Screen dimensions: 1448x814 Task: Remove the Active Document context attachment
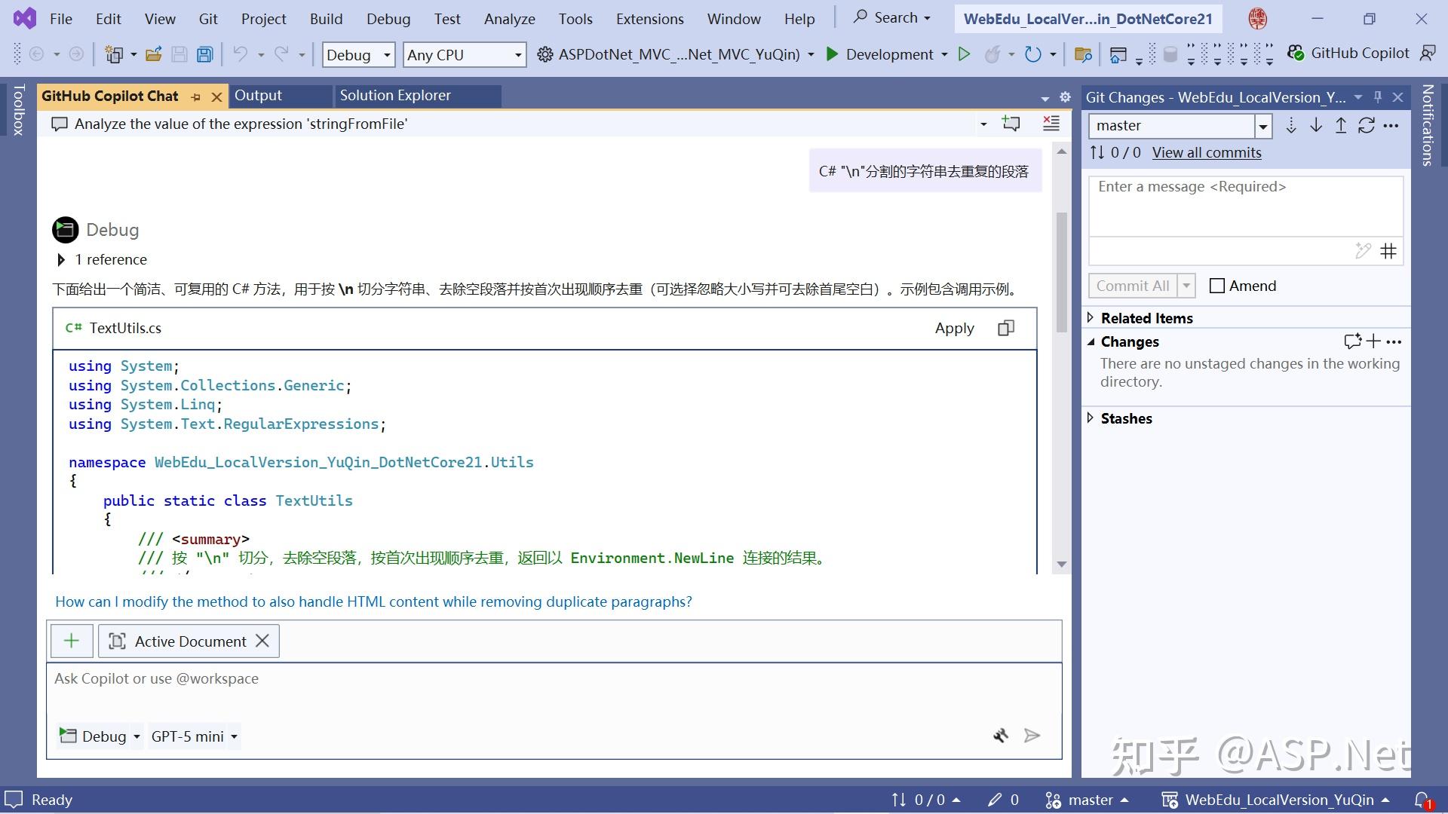pyautogui.click(x=262, y=641)
